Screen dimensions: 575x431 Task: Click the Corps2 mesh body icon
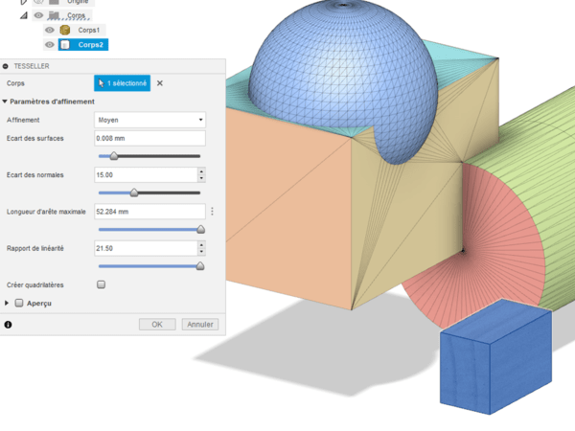tap(65, 44)
